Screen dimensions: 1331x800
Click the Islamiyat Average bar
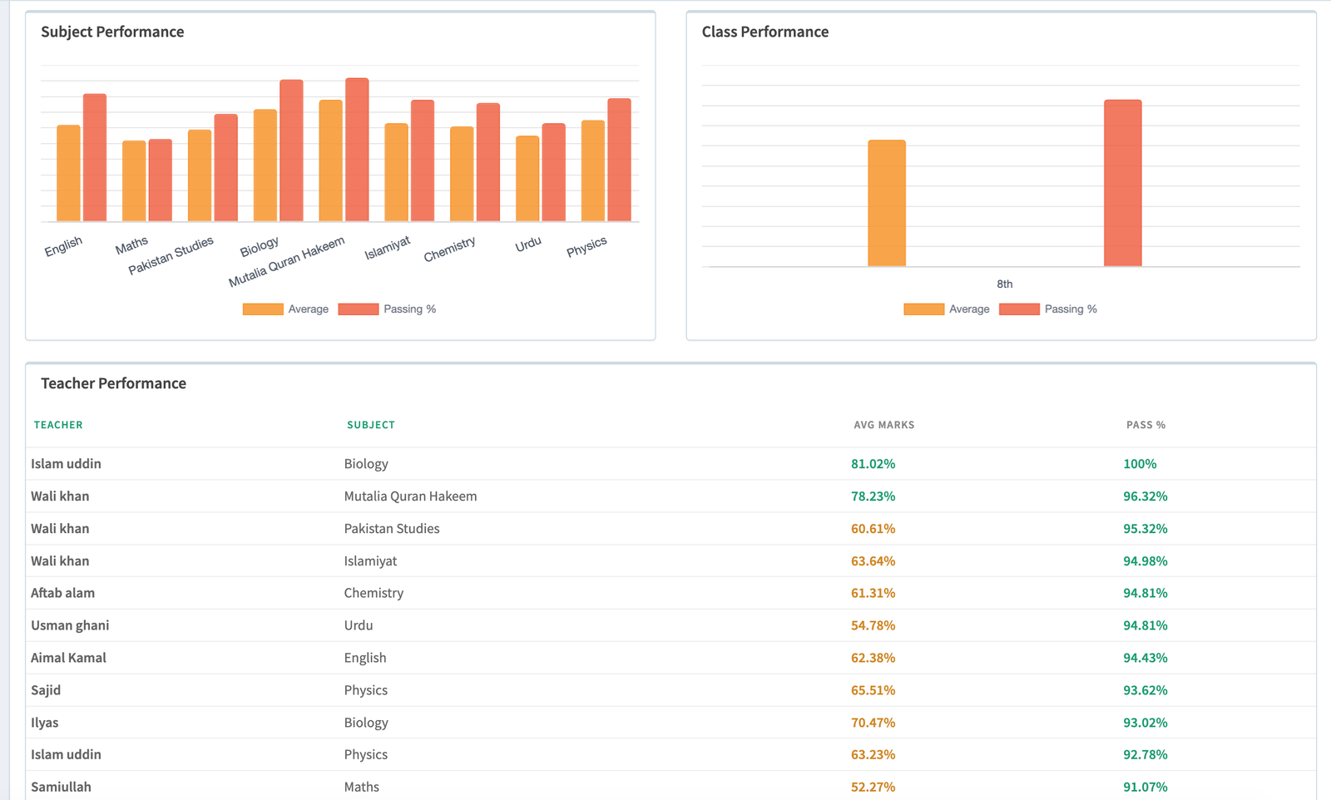(x=397, y=172)
